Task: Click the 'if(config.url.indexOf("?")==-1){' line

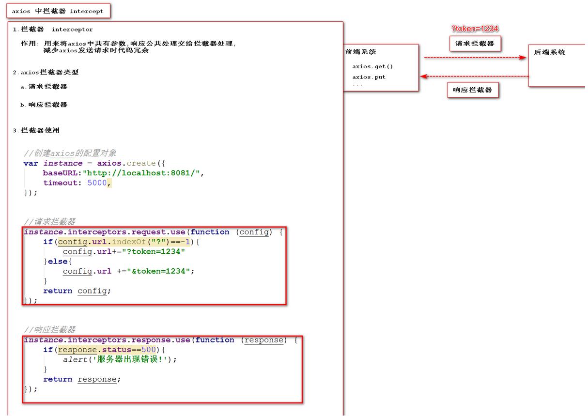Action: (121, 242)
